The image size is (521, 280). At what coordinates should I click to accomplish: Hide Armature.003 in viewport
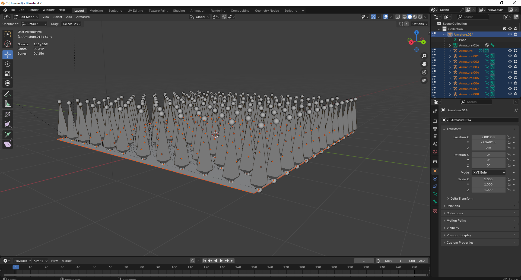510,67
